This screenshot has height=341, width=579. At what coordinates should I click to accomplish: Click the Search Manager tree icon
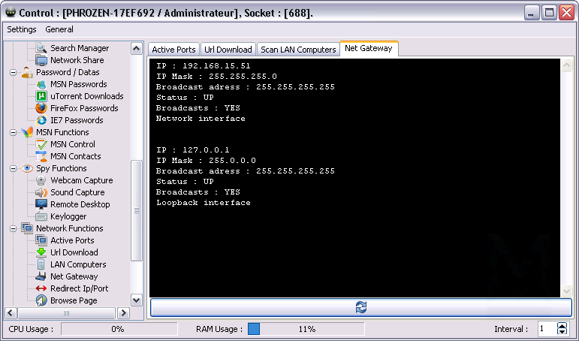(41, 48)
